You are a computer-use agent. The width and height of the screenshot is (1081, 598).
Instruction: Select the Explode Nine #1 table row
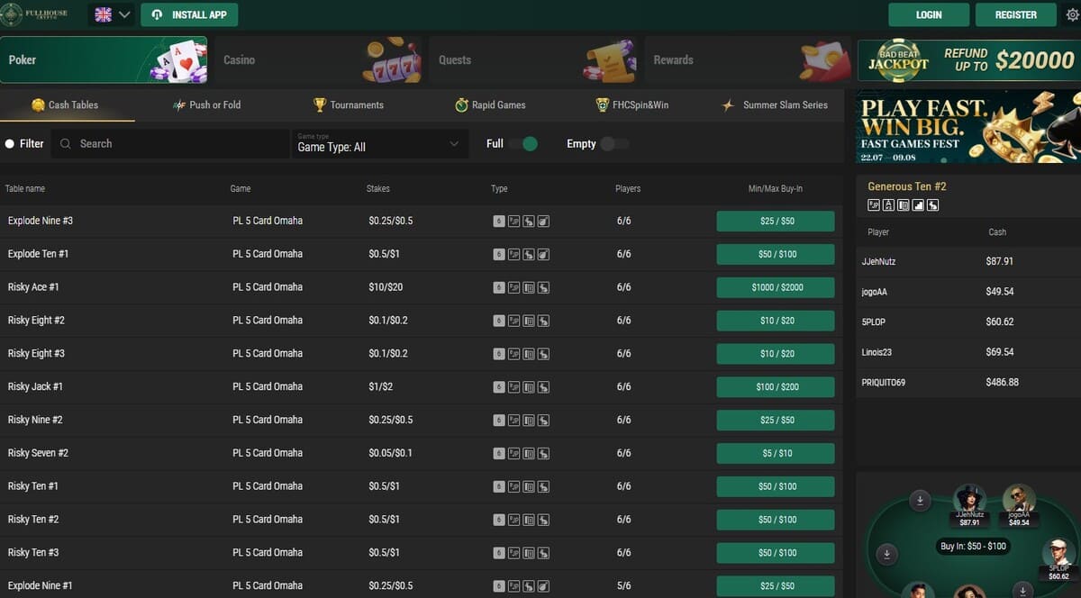point(422,585)
